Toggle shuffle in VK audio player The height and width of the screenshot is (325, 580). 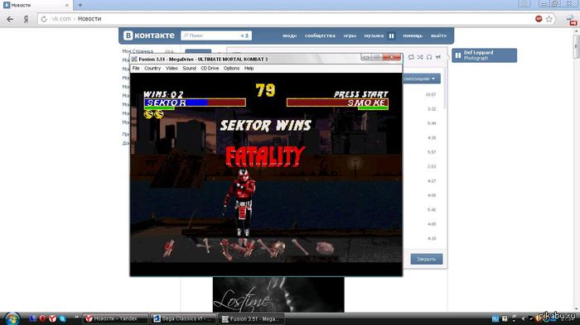pos(420,57)
